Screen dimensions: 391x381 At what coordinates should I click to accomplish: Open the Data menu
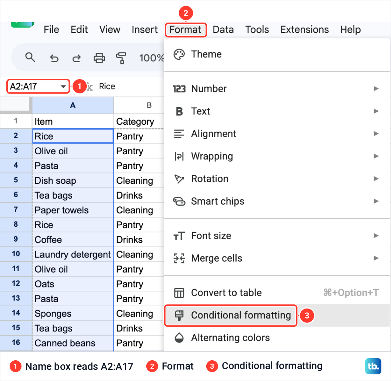[223, 30]
